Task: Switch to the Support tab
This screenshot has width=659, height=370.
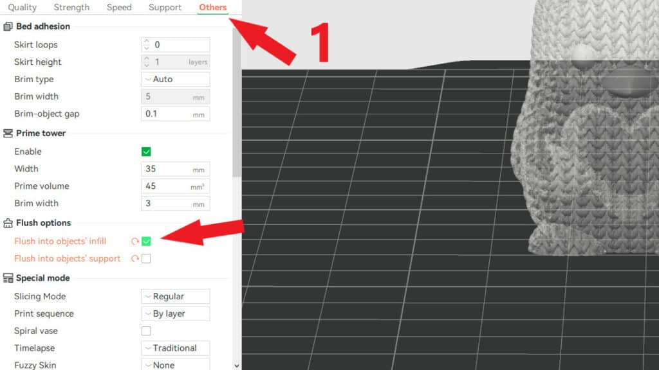Action: 165,7
